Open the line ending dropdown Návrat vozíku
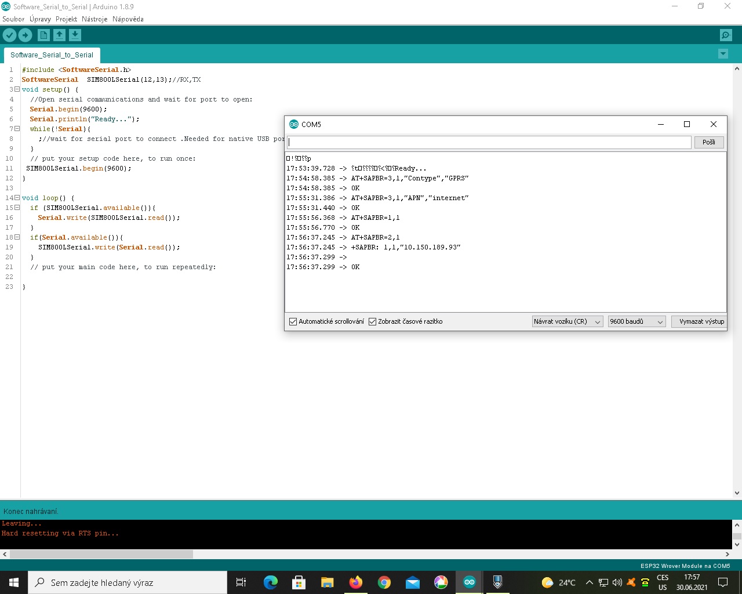Viewport: 742px width, 594px height. pyautogui.click(x=567, y=321)
